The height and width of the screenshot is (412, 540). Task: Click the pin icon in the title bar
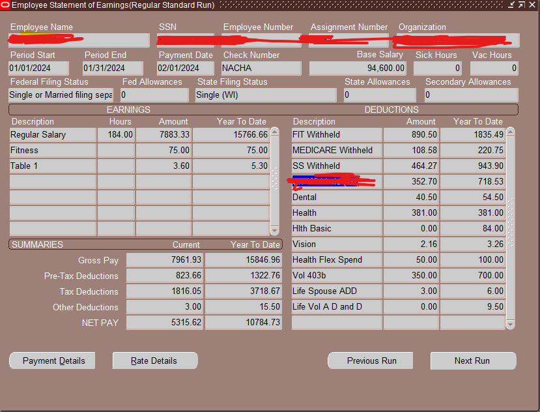pyautogui.click(x=512, y=5)
